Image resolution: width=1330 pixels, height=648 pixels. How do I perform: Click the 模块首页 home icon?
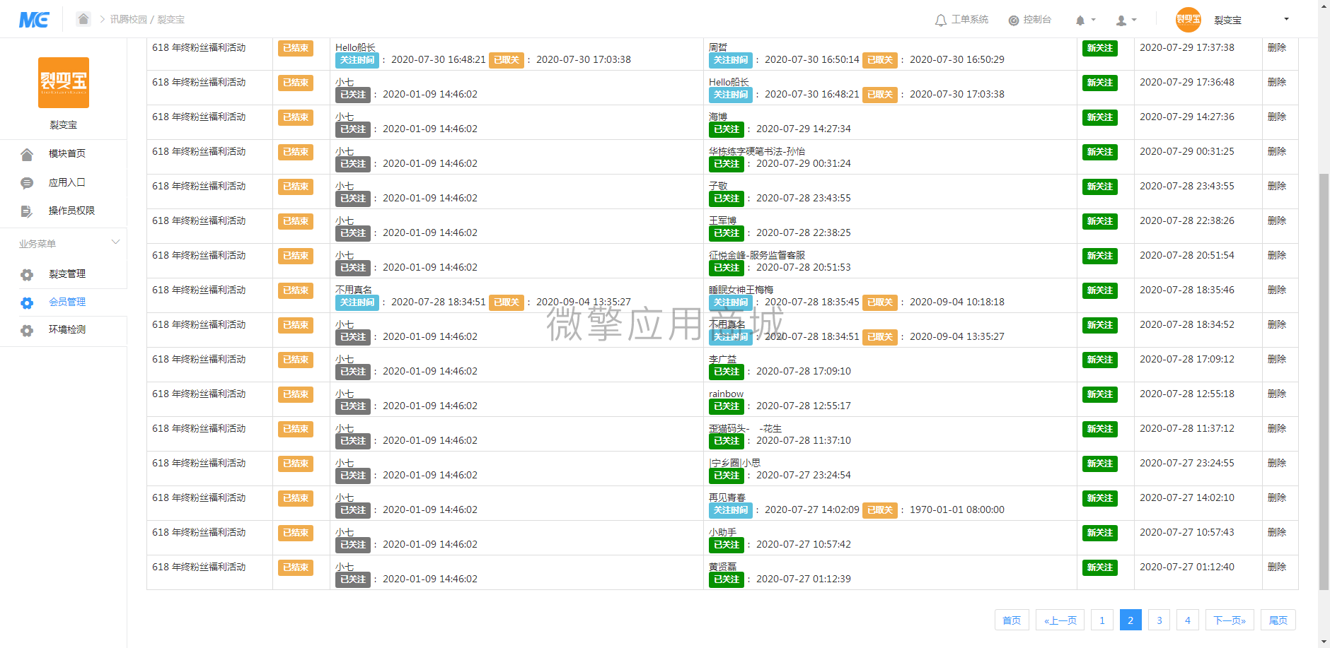[x=27, y=154]
